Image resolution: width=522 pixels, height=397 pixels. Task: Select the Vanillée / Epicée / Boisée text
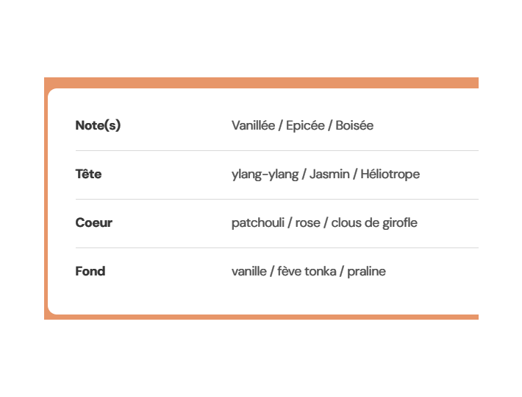coord(302,125)
